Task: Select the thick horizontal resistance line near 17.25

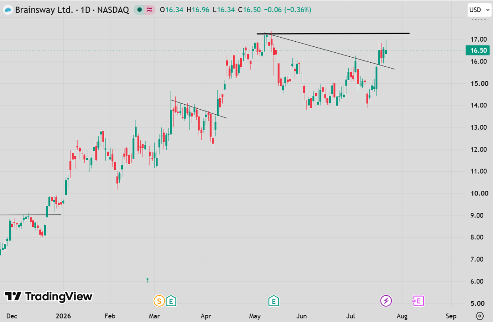Action: [x=333, y=33]
